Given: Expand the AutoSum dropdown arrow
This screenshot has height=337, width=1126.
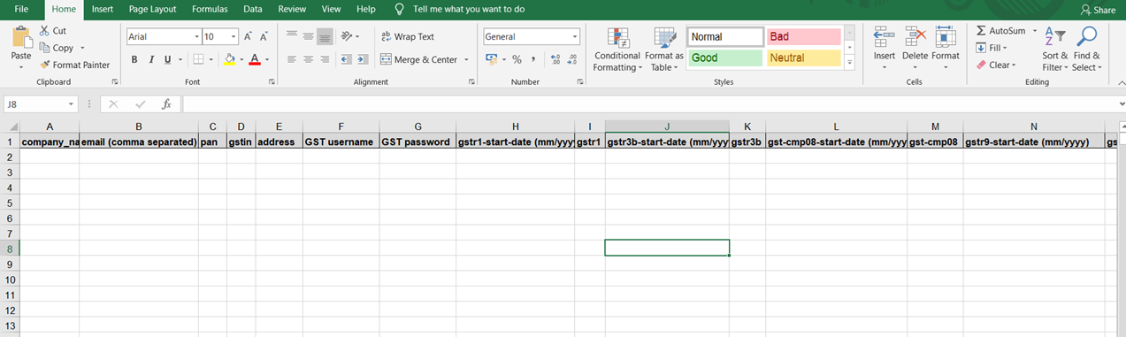Looking at the screenshot, I should click(x=1035, y=31).
